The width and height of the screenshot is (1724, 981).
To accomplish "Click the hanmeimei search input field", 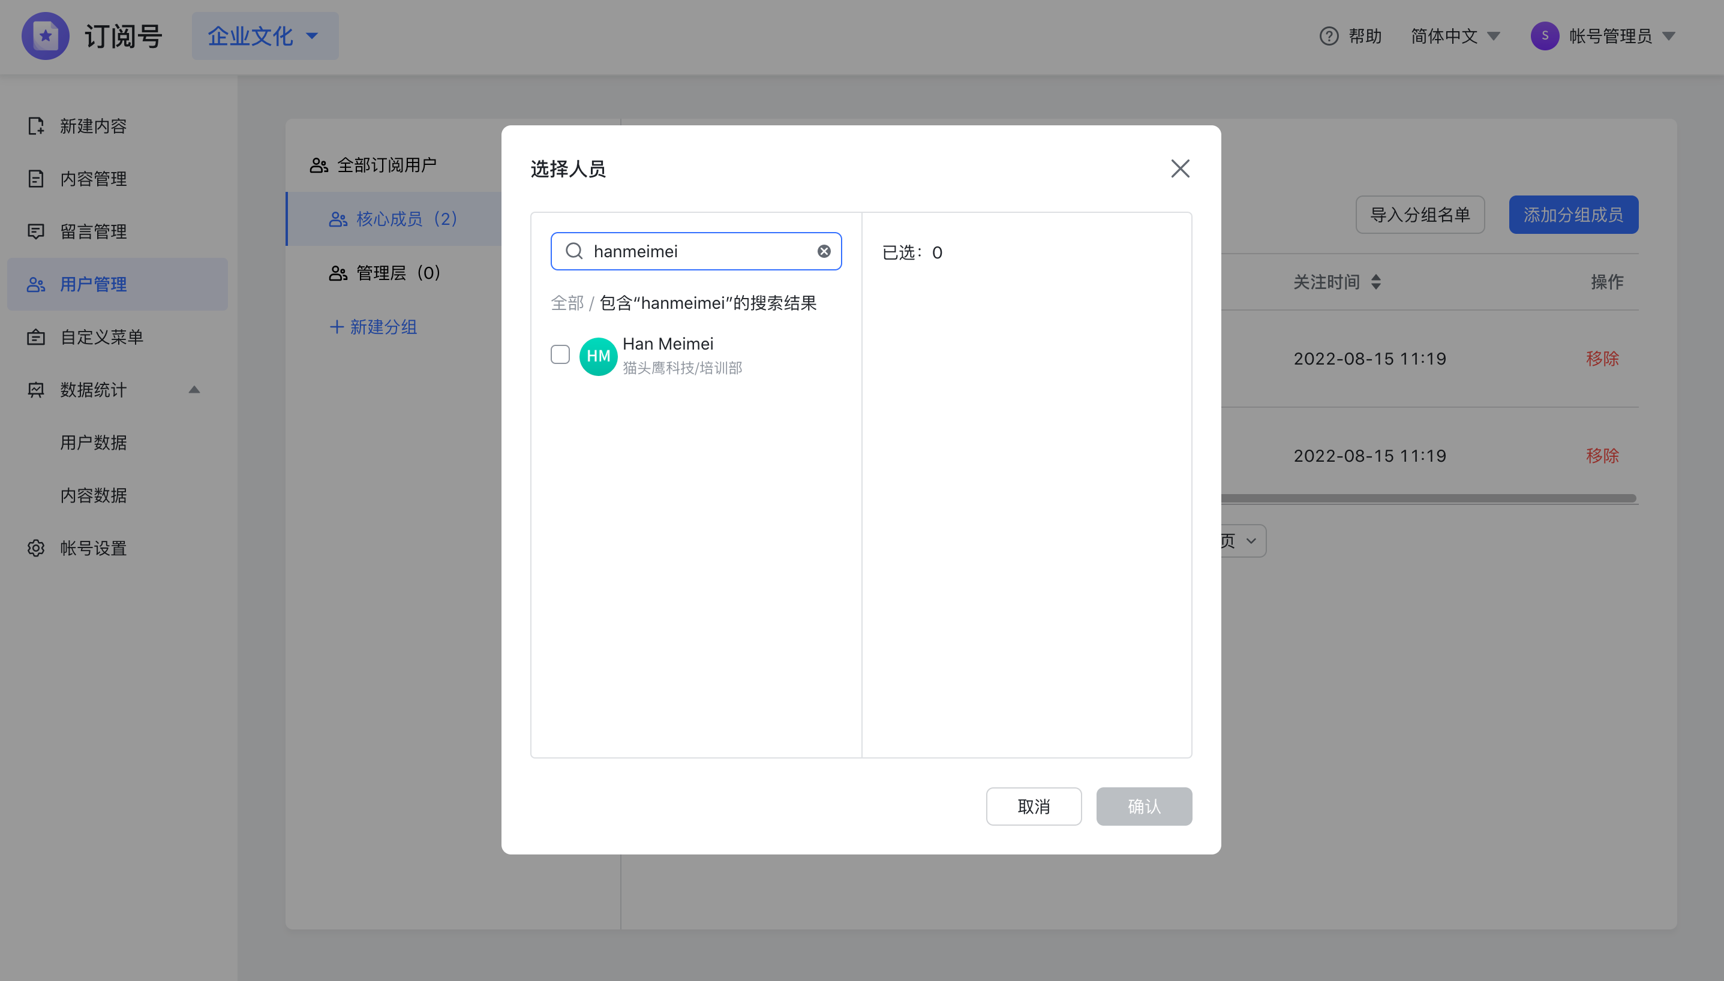I will (695, 251).
